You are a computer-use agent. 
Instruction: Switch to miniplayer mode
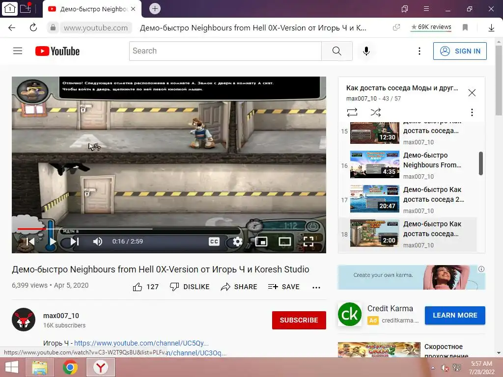pyautogui.click(x=261, y=242)
